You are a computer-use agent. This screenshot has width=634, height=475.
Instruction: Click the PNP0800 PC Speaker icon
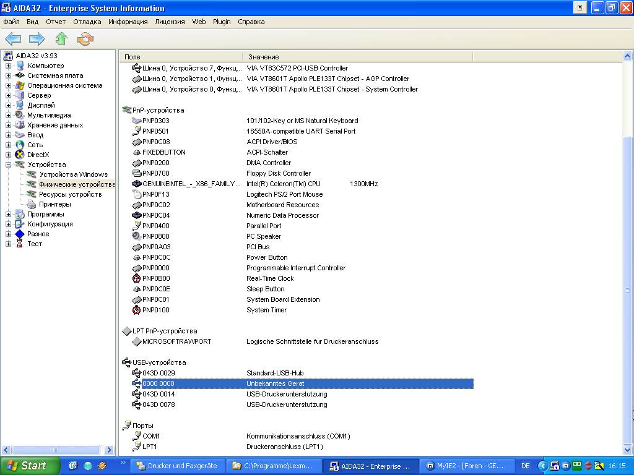pyautogui.click(x=137, y=236)
